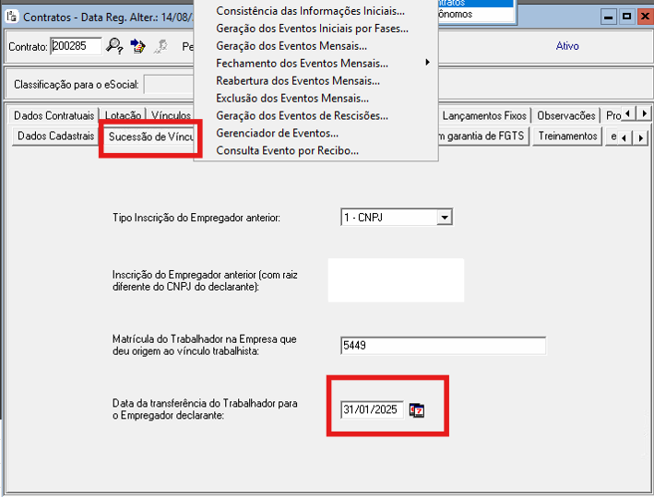Click the magnifier search icon beside Contrato
The height and width of the screenshot is (497, 654).
(114, 45)
